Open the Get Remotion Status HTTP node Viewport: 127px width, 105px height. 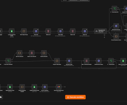click(x=99, y=61)
